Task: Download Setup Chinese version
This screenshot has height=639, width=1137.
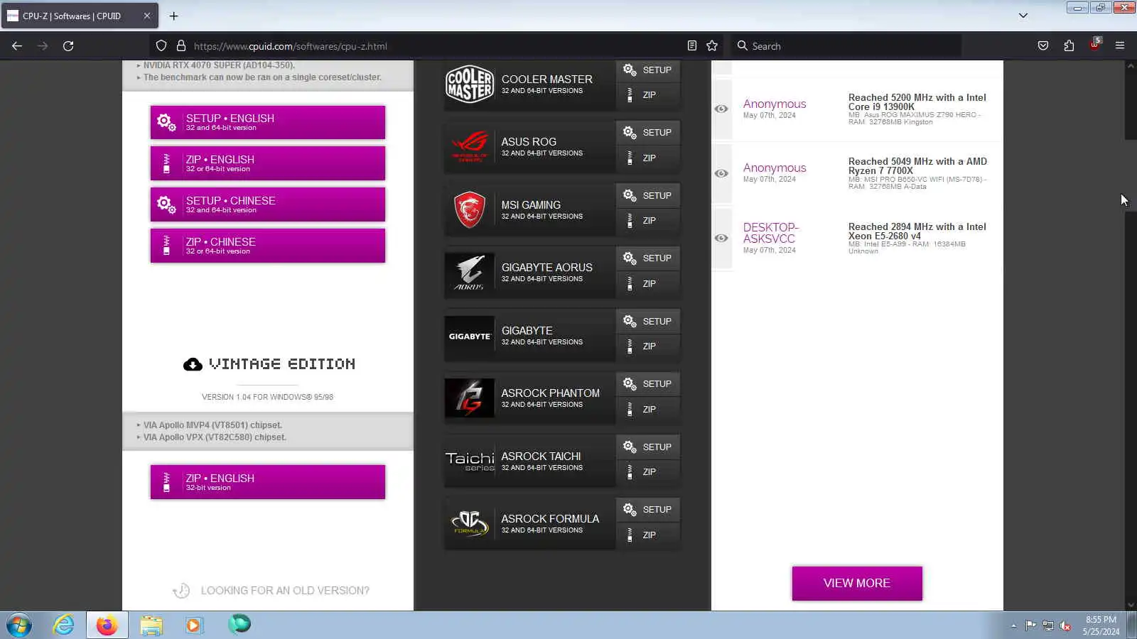Action: pyautogui.click(x=268, y=204)
